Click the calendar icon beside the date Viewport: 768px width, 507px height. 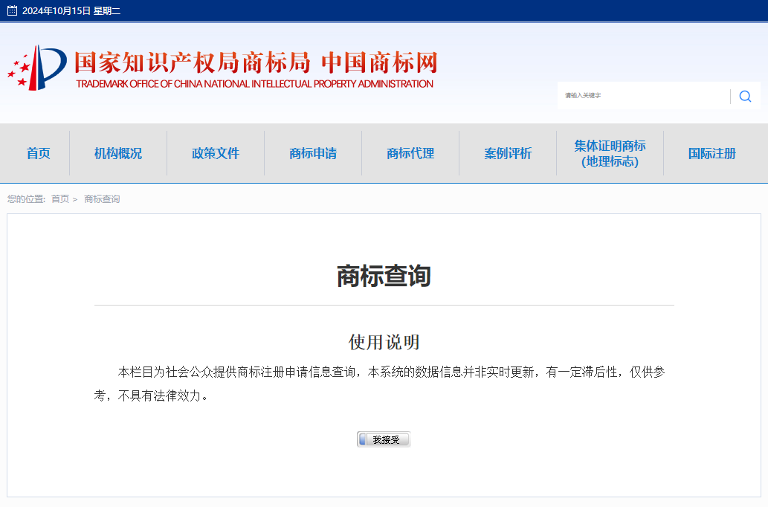click(x=12, y=10)
